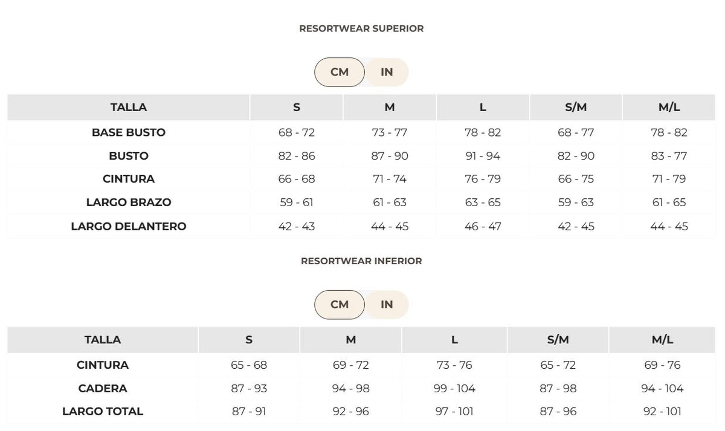This screenshot has height=431, width=725.
Task: Switch Resortwear Superior chart to IN units
Action: pyautogui.click(x=387, y=72)
